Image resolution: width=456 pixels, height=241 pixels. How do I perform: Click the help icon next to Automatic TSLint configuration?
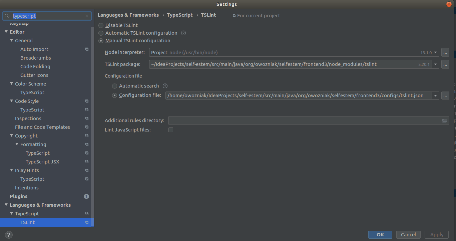183,33
